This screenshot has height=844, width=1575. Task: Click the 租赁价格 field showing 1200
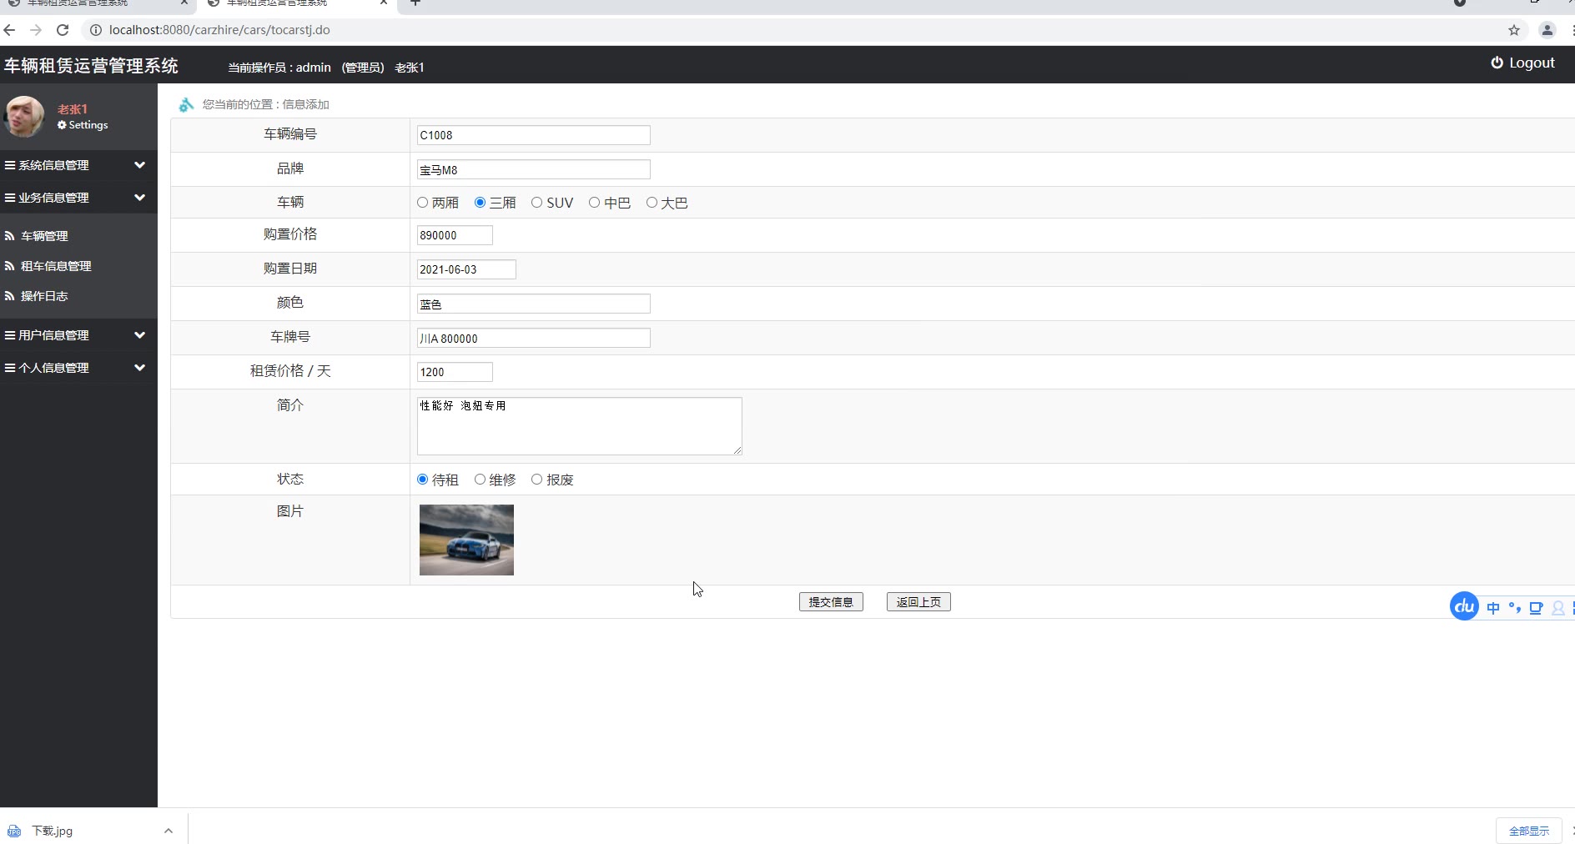(455, 372)
